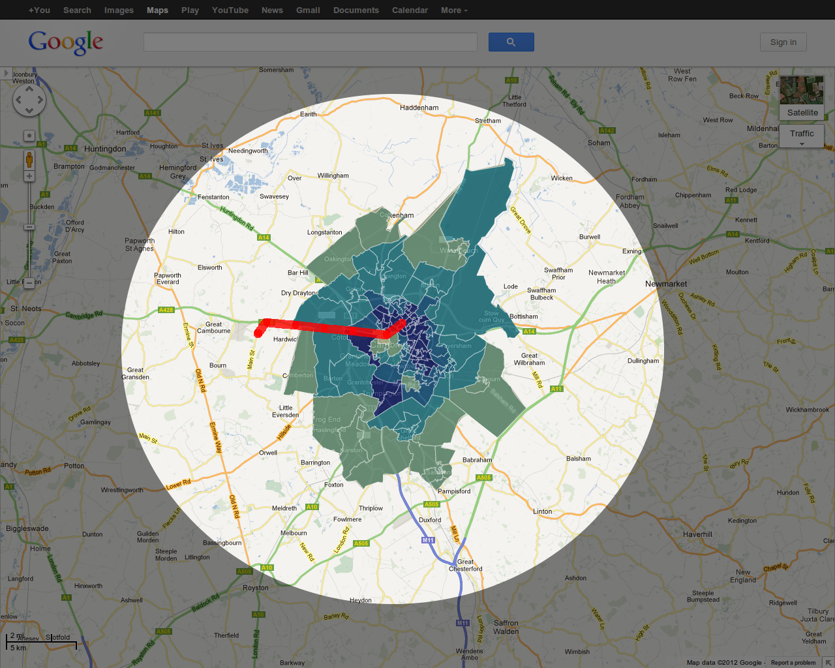835x668 pixels.
Task: Click the blue magnifier search button
Action: coord(511,42)
